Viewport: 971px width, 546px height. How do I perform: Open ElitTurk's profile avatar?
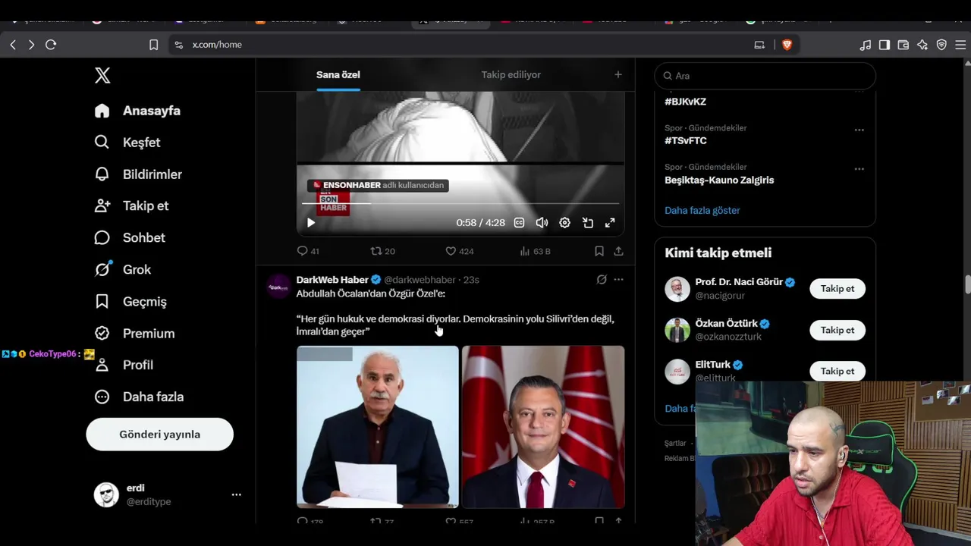coord(677,371)
